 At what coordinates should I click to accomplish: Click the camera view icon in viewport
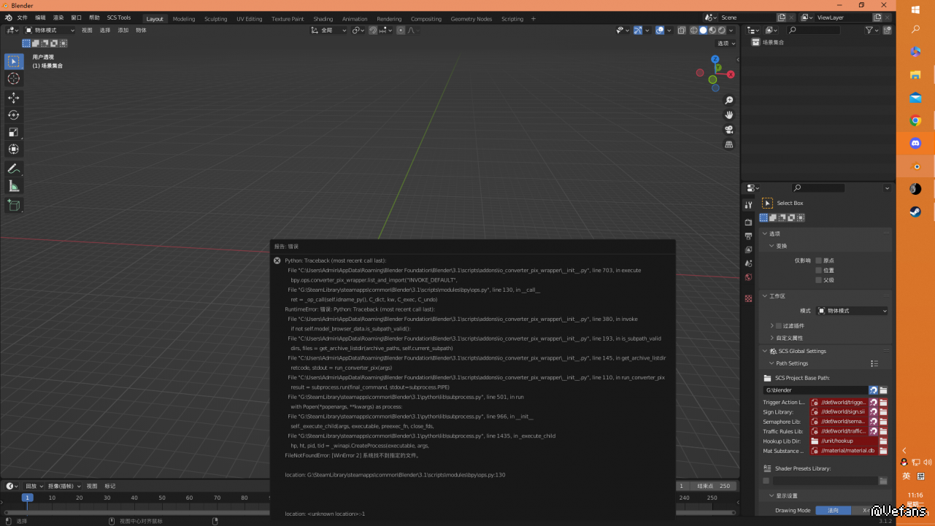click(x=728, y=130)
